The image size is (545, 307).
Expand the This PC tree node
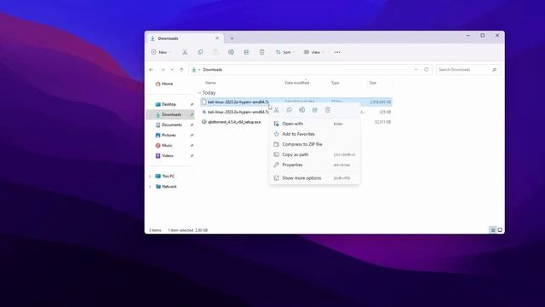click(x=150, y=177)
